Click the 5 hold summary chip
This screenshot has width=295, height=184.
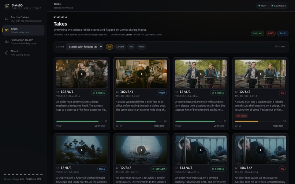tap(283, 34)
